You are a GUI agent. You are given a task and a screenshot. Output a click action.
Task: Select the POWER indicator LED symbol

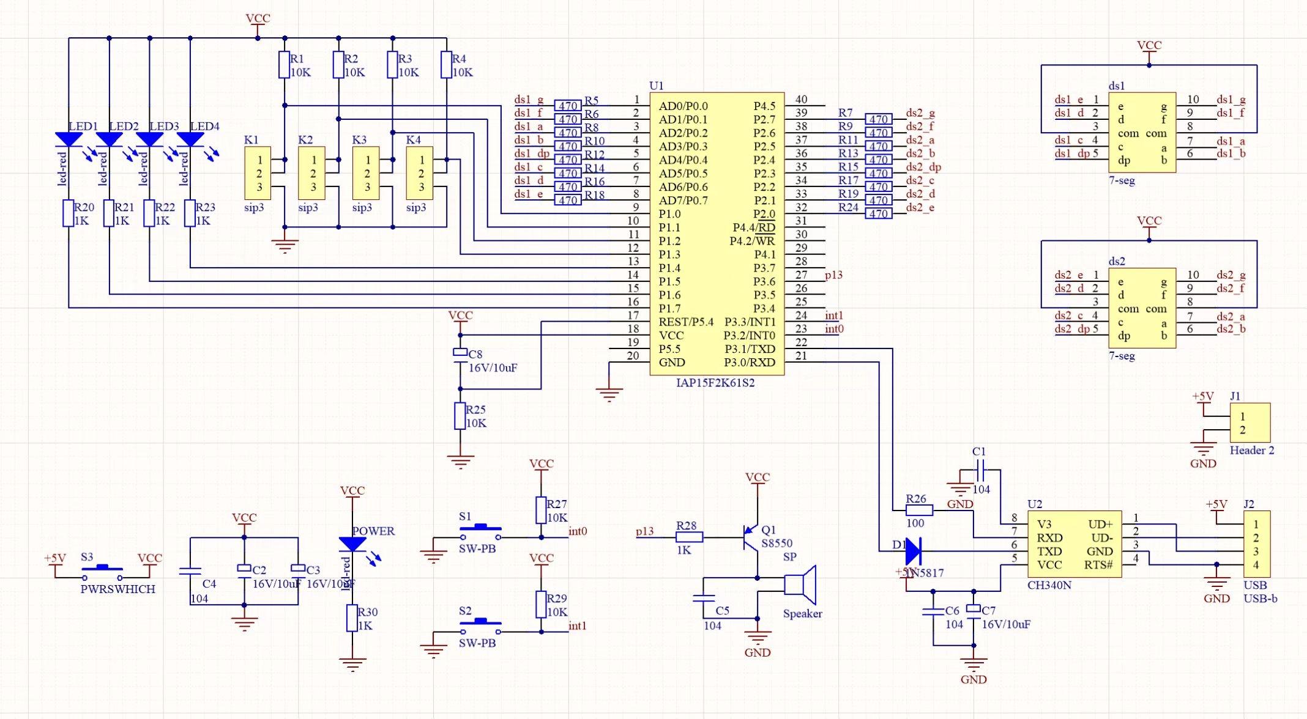352,544
